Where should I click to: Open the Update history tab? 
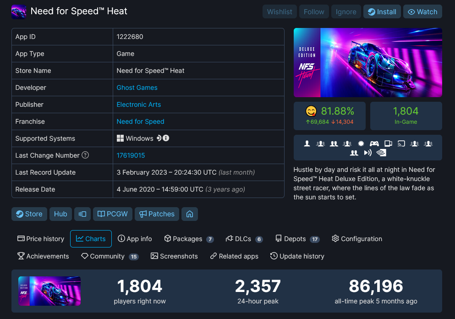(297, 256)
